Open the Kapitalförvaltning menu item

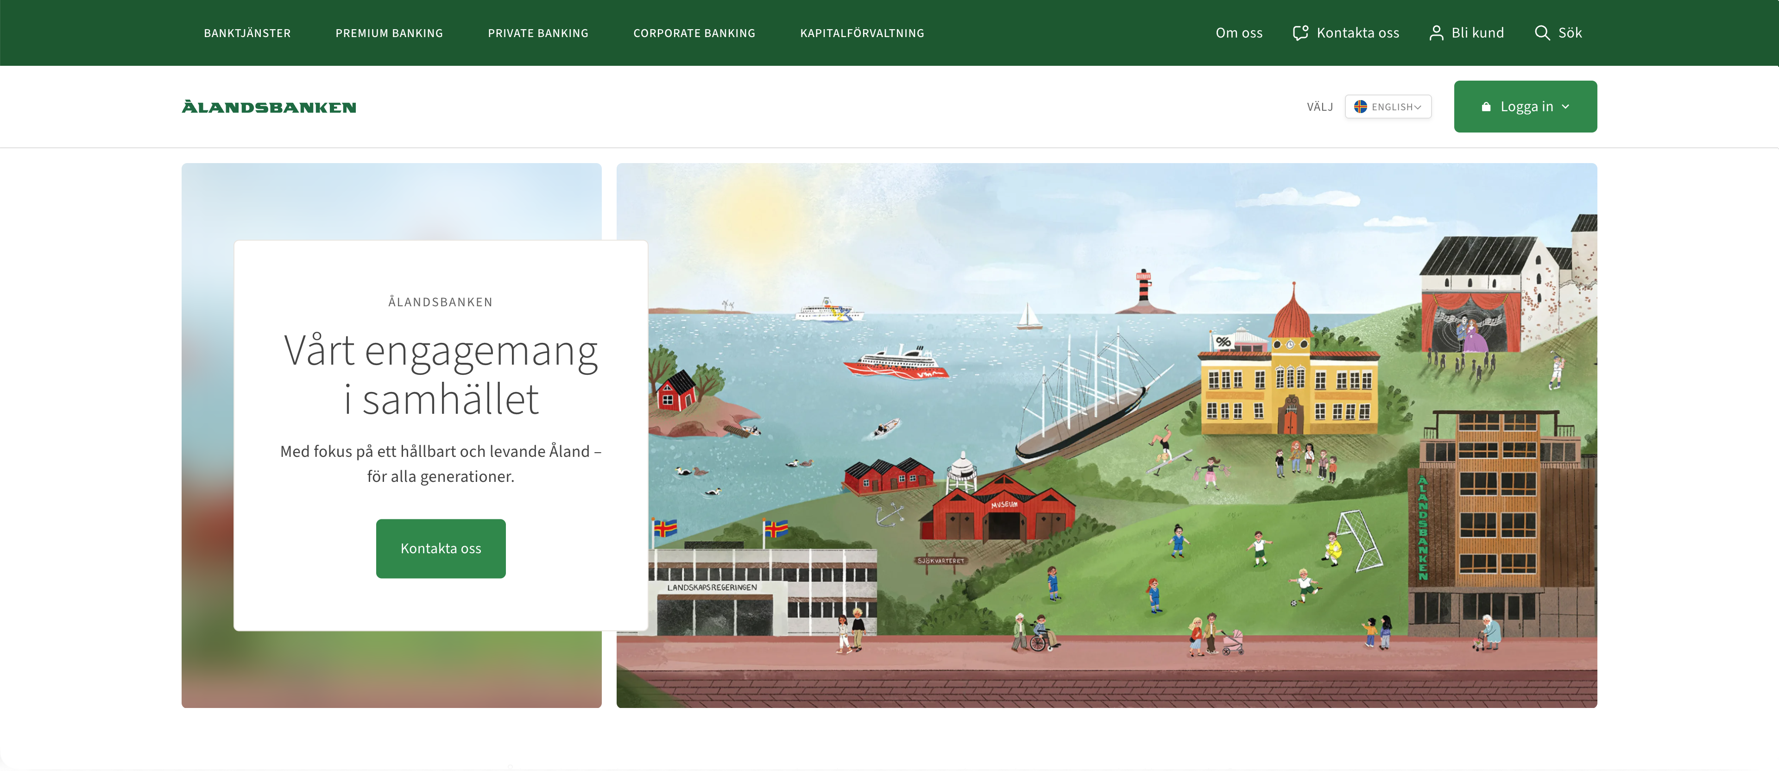coord(862,33)
